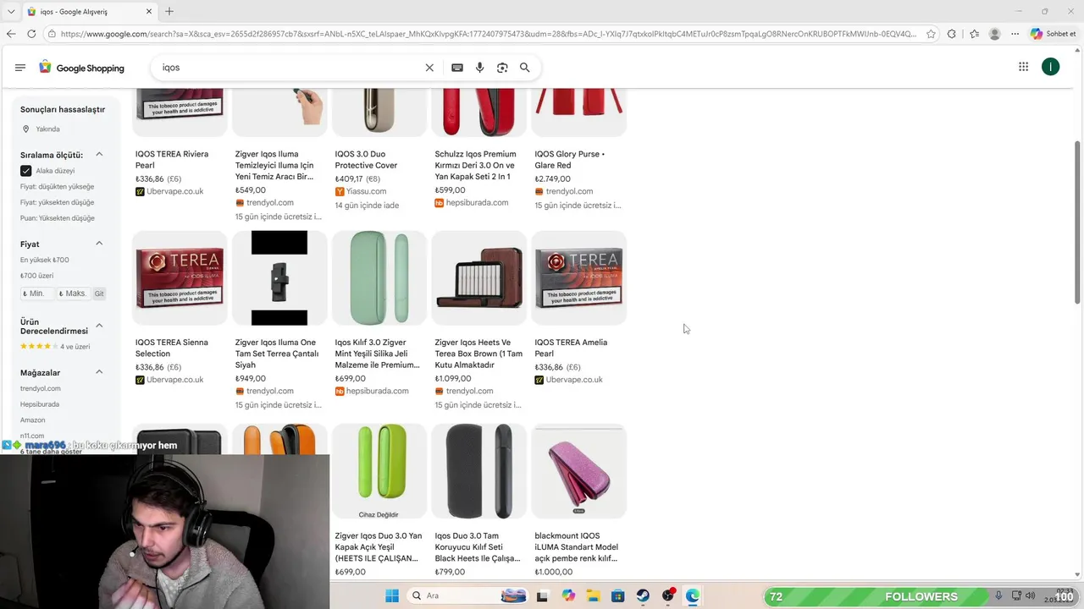Filter by 4 ve üzeri stars
This screenshot has width=1084, height=609.
coord(55,347)
